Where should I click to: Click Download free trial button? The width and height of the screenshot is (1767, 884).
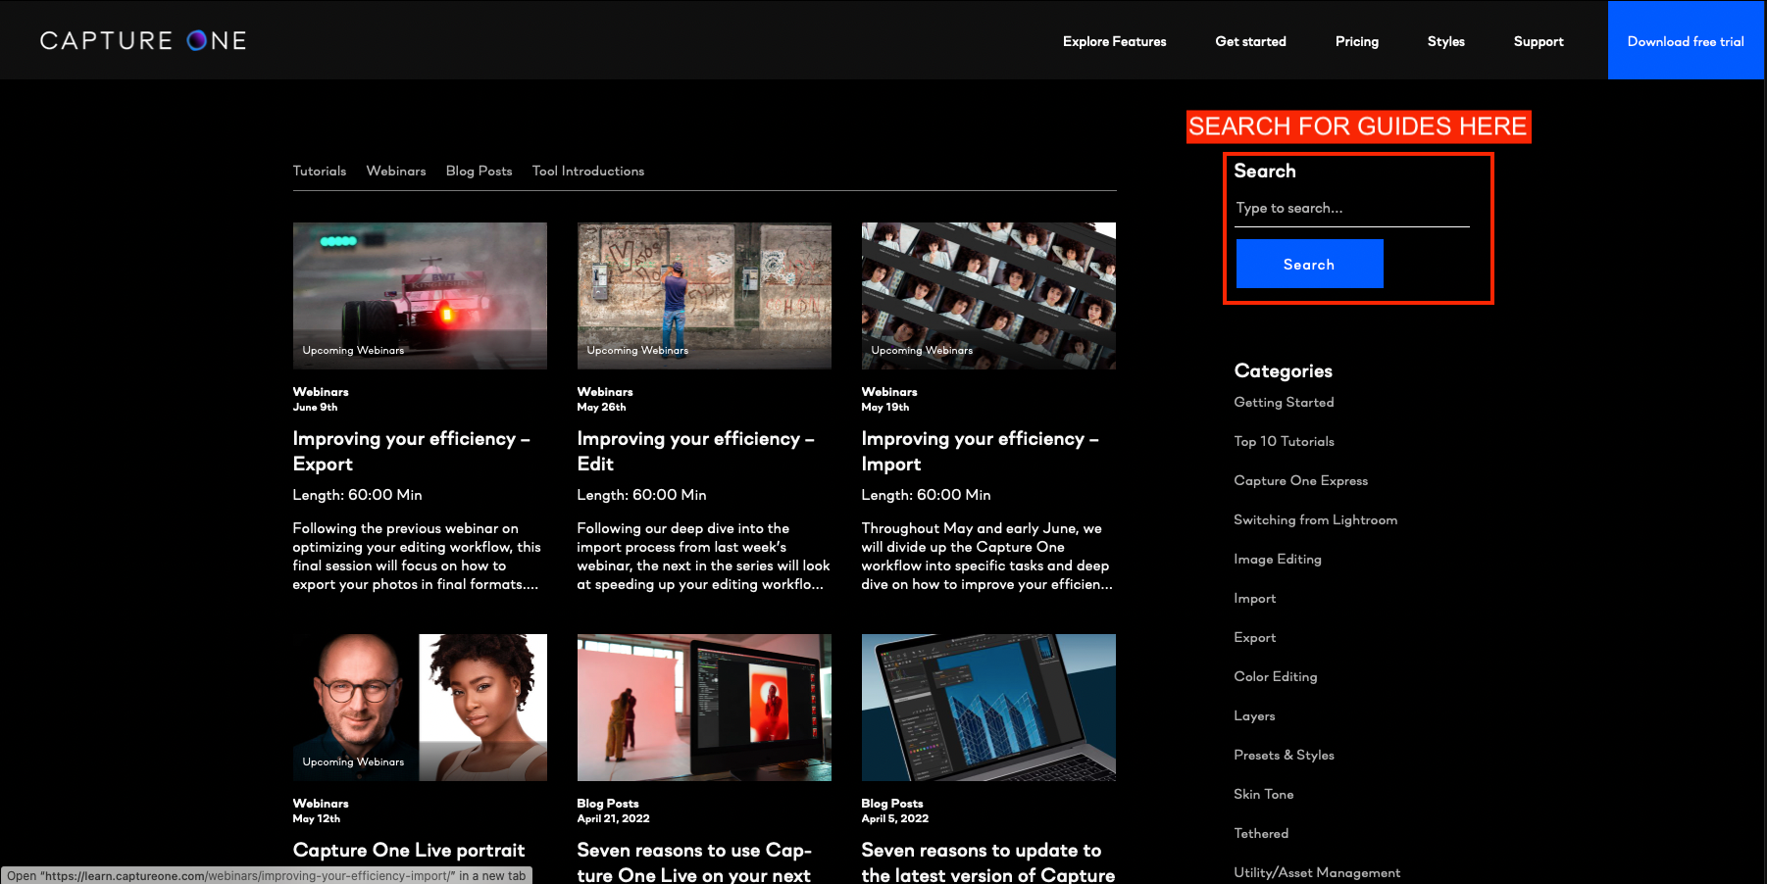coord(1686,40)
